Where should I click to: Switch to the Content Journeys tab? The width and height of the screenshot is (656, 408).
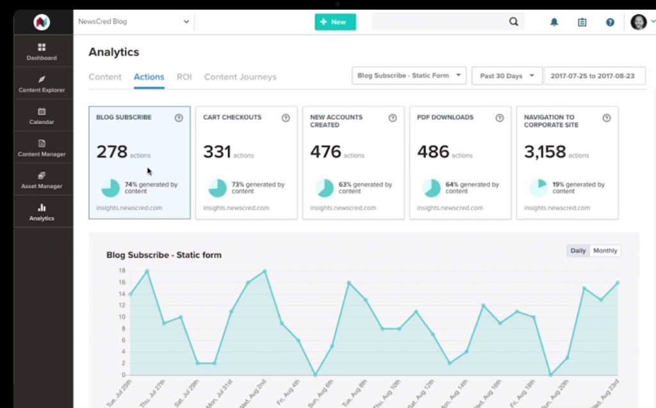240,77
